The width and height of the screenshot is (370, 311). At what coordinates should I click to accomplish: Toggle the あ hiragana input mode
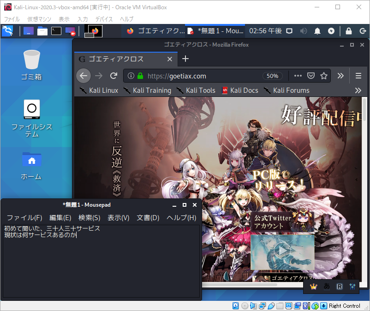coord(327,287)
